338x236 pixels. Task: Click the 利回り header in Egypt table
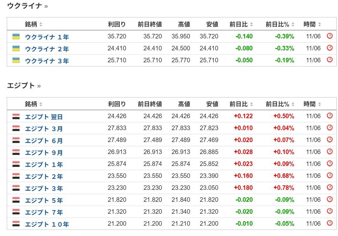point(117,104)
